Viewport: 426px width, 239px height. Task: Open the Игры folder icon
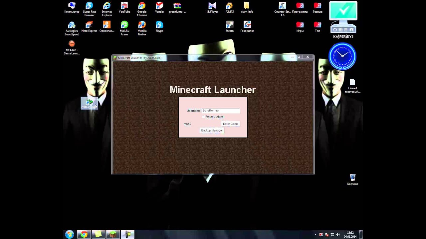(300, 27)
